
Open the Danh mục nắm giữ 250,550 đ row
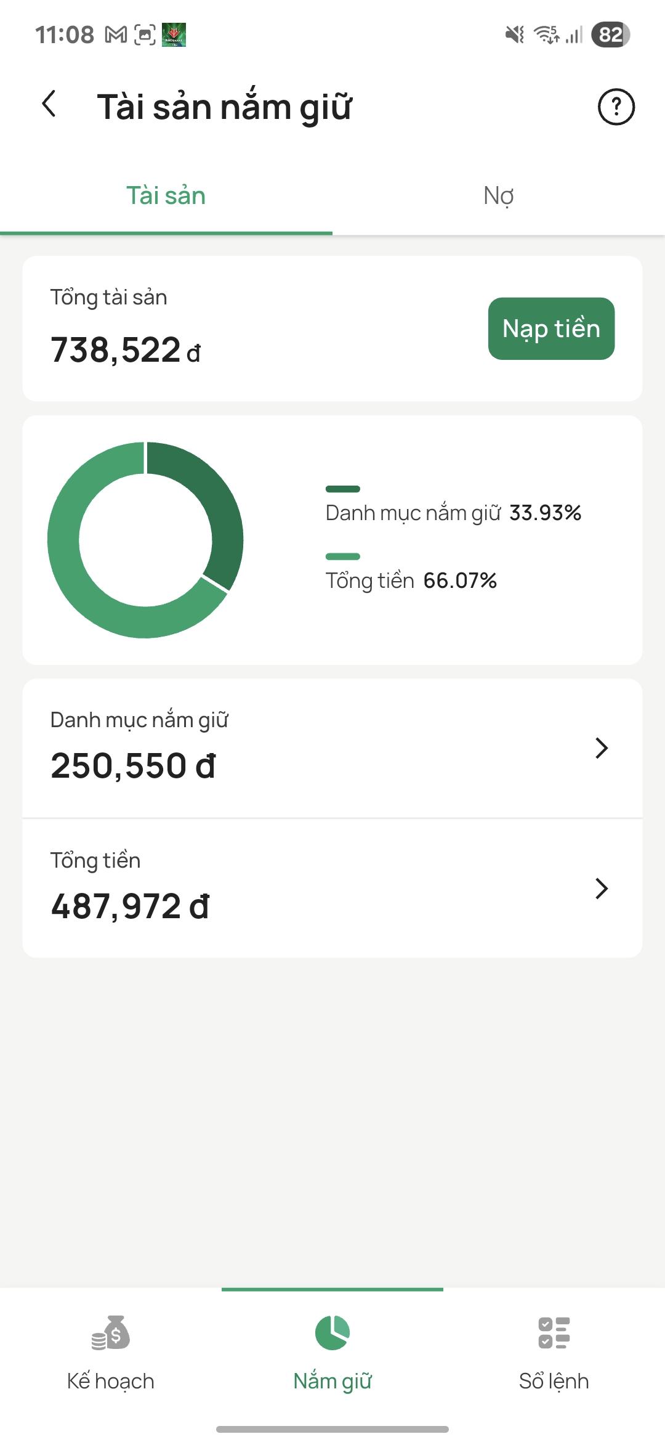tap(308, 748)
